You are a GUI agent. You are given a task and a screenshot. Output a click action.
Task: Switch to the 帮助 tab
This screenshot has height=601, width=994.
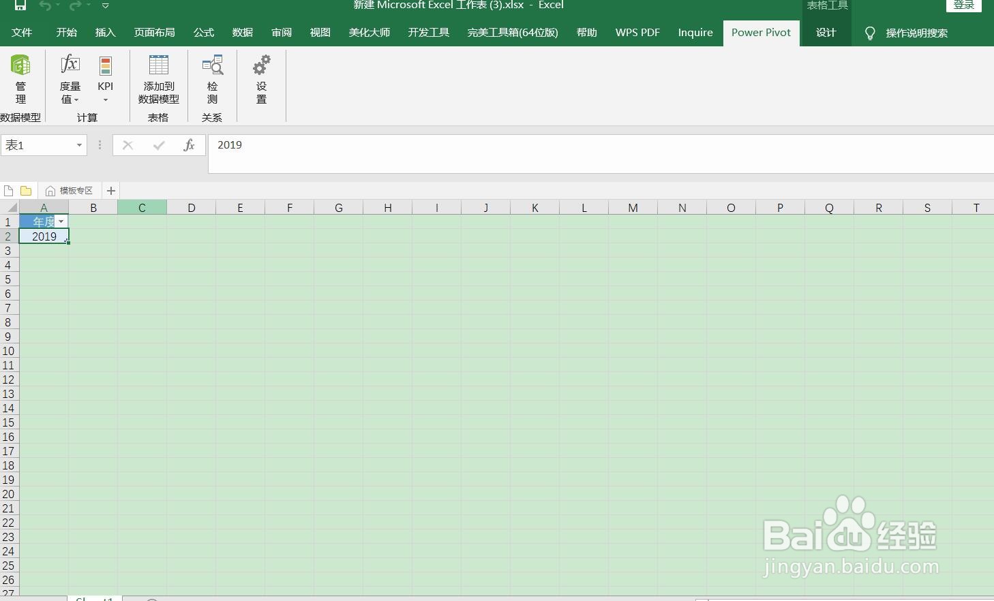coord(587,33)
